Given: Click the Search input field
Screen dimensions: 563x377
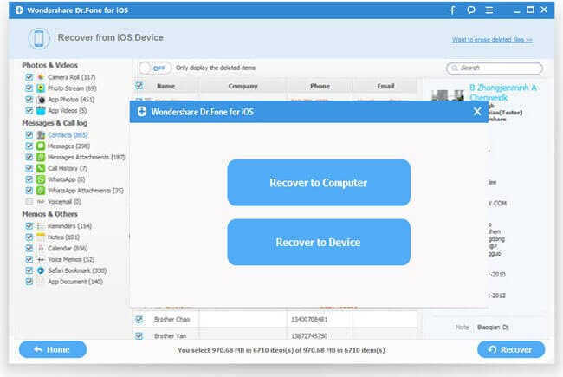Looking at the screenshot, I should pyautogui.click(x=495, y=68).
